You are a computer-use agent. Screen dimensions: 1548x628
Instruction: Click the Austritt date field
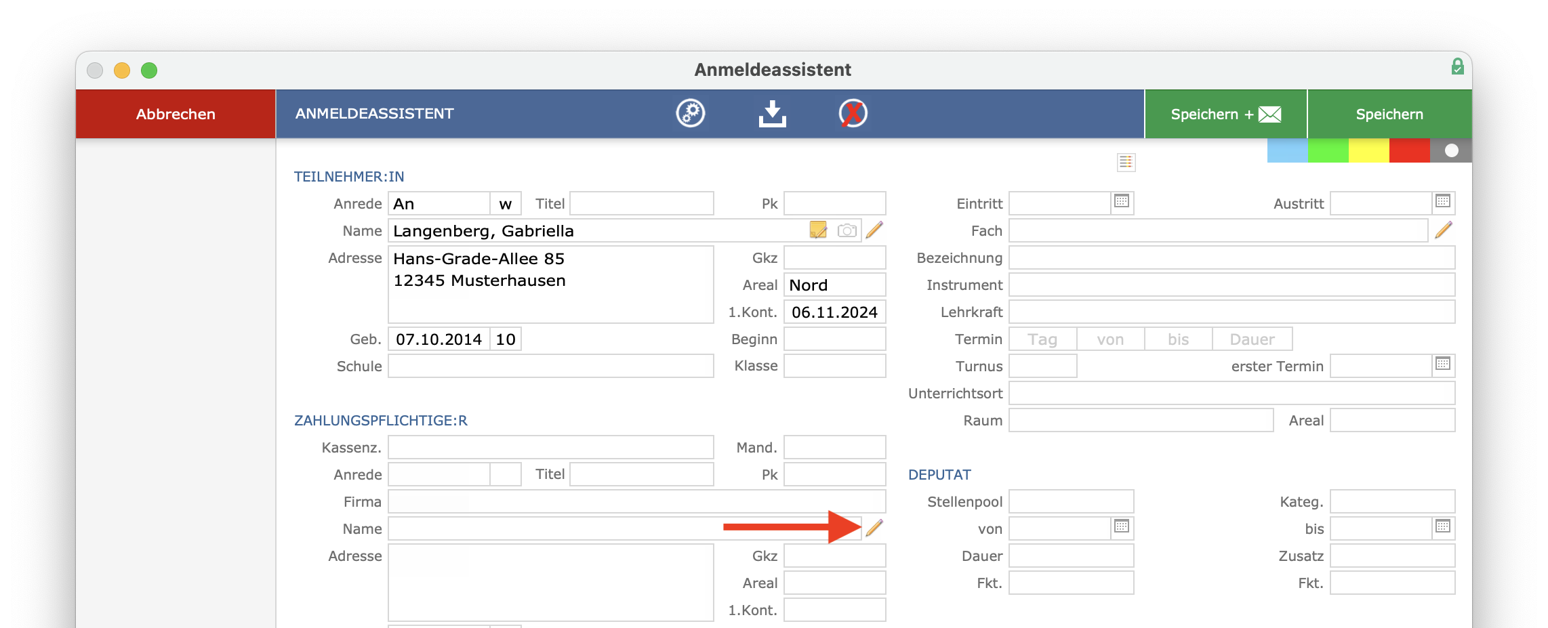point(1381,203)
